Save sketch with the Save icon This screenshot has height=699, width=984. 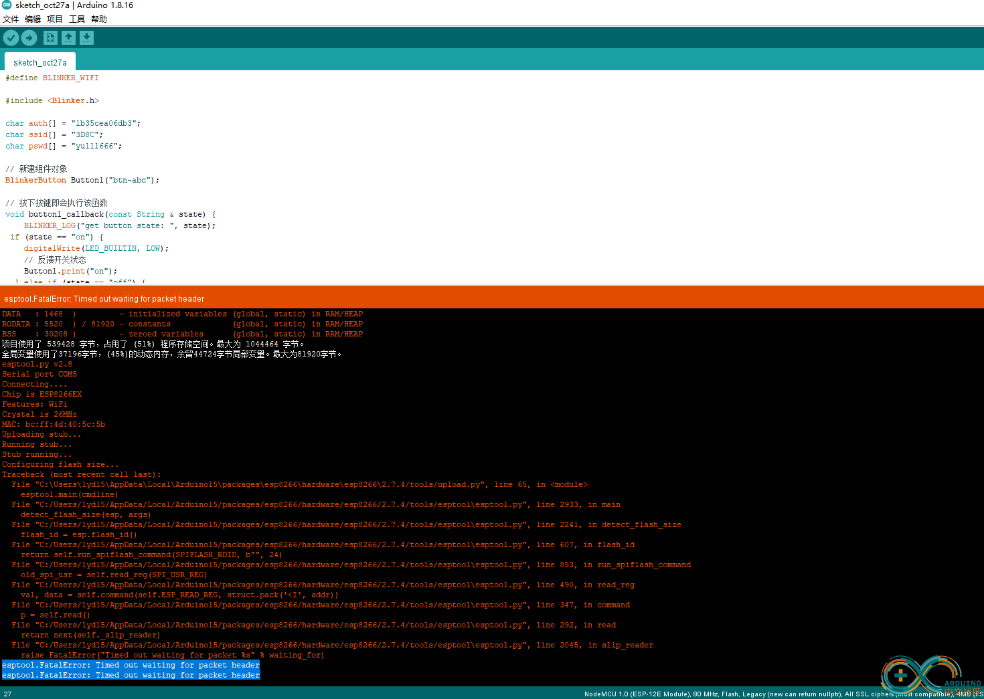(87, 38)
